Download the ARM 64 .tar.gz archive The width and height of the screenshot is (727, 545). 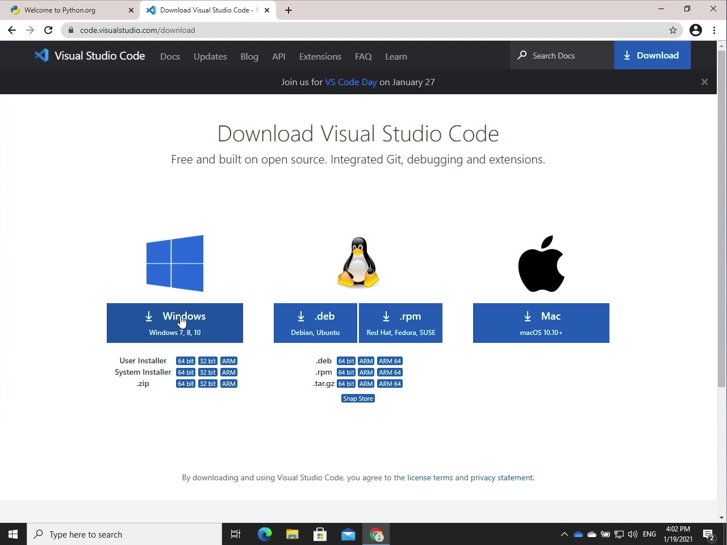tap(390, 384)
